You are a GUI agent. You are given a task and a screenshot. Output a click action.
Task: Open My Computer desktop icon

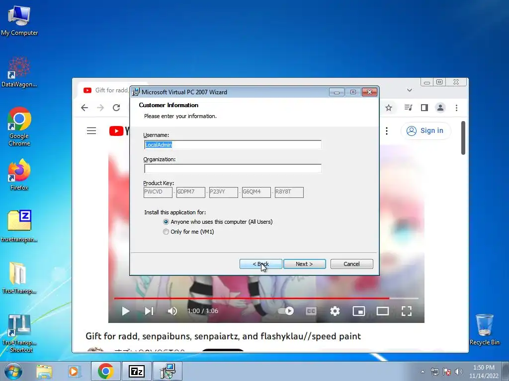19,20
